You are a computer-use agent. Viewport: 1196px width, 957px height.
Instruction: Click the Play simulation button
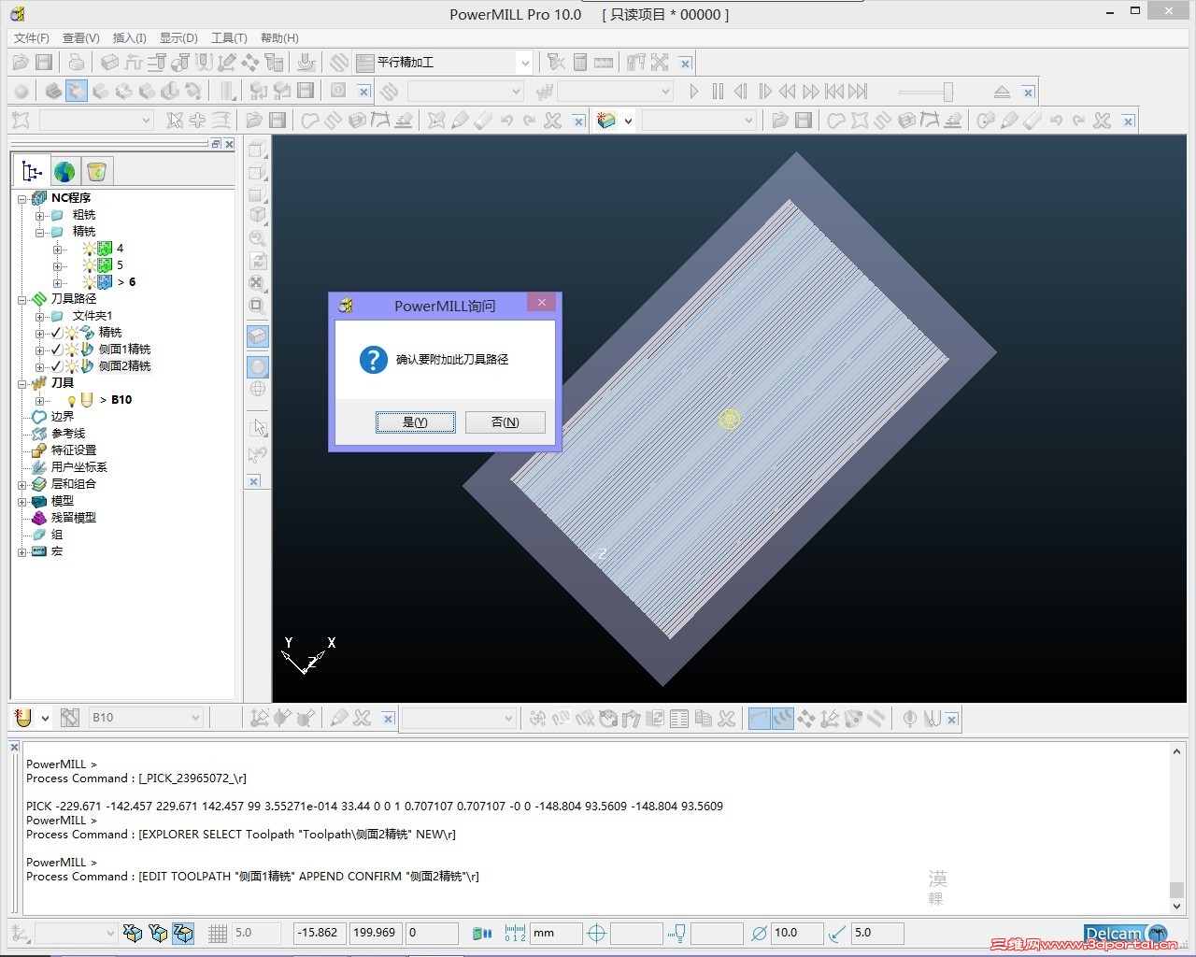tap(693, 92)
